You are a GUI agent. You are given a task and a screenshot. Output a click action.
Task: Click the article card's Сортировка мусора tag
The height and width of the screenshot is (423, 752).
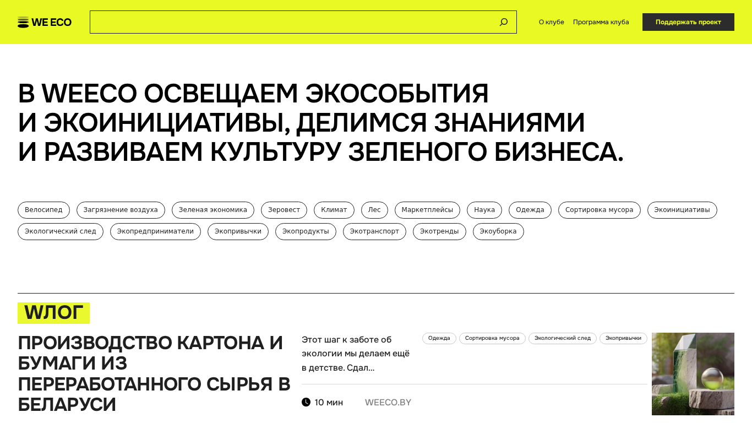tap(492, 338)
